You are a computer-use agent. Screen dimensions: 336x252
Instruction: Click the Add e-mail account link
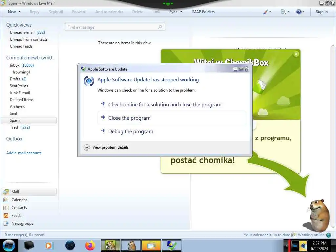(x=23, y=153)
